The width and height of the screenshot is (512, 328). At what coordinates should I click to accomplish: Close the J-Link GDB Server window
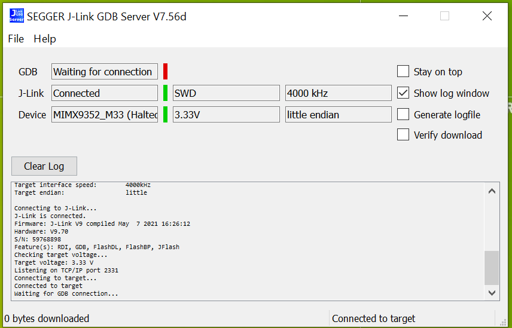coord(487,16)
